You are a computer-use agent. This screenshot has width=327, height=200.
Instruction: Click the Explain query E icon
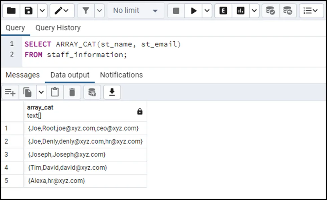[223, 11]
